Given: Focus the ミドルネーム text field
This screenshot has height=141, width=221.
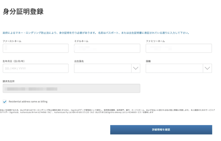Looking at the screenshot, I should tap(107, 48).
